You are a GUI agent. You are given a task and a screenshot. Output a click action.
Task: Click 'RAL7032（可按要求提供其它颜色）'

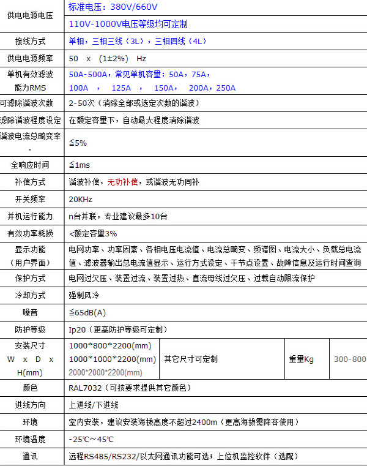pyautogui.click(x=130, y=388)
